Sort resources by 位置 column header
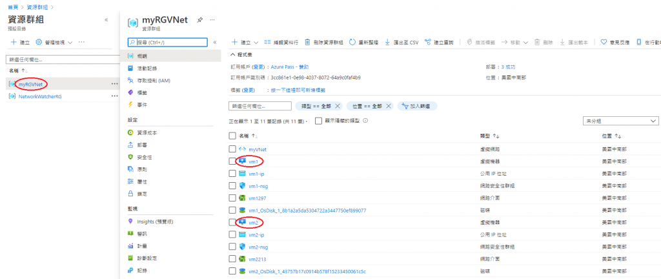The width and height of the screenshot is (661, 279). pos(611,136)
